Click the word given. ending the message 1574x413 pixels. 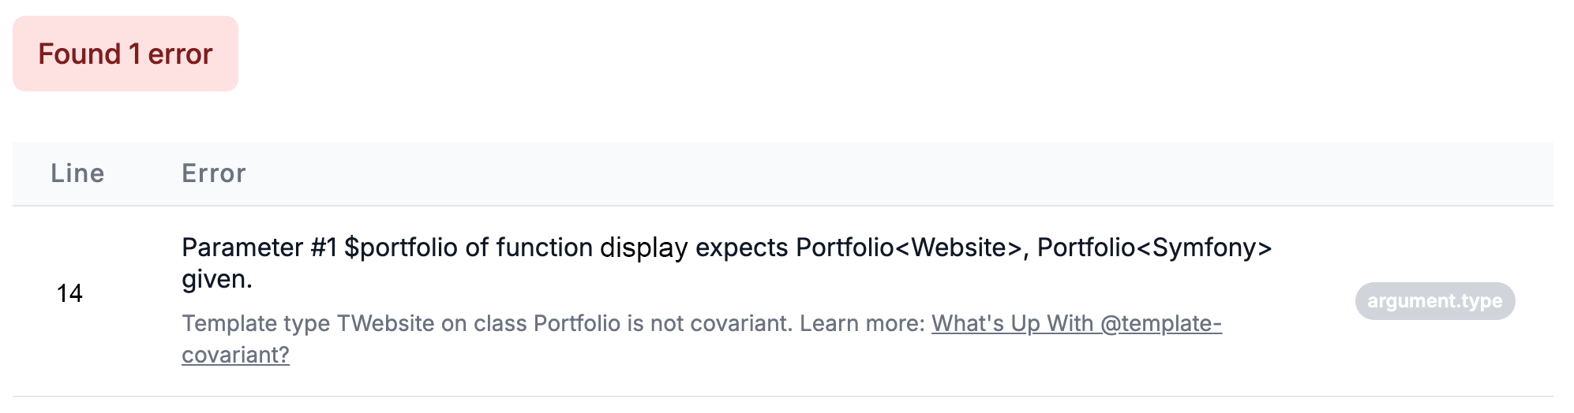coord(217,279)
